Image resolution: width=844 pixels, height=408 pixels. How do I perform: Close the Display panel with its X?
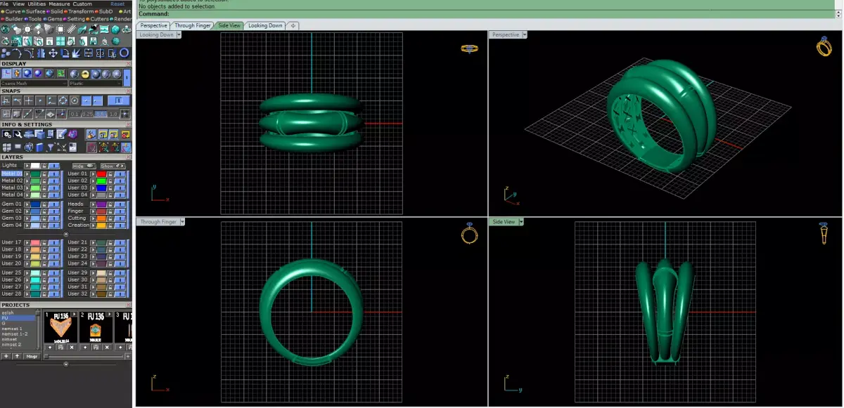[x=128, y=64]
